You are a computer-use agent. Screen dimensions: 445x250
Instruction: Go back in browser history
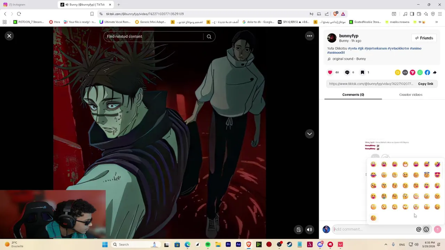[5, 14]
